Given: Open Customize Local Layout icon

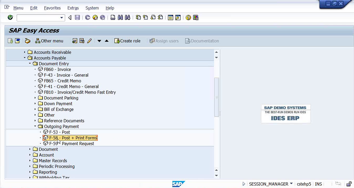Looking at the screenshot, I should [x=196, y=18].
